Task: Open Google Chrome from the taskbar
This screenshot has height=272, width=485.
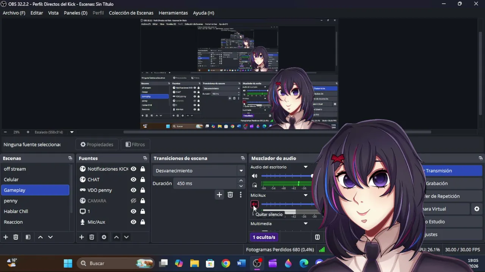Action: click(226, 263)
